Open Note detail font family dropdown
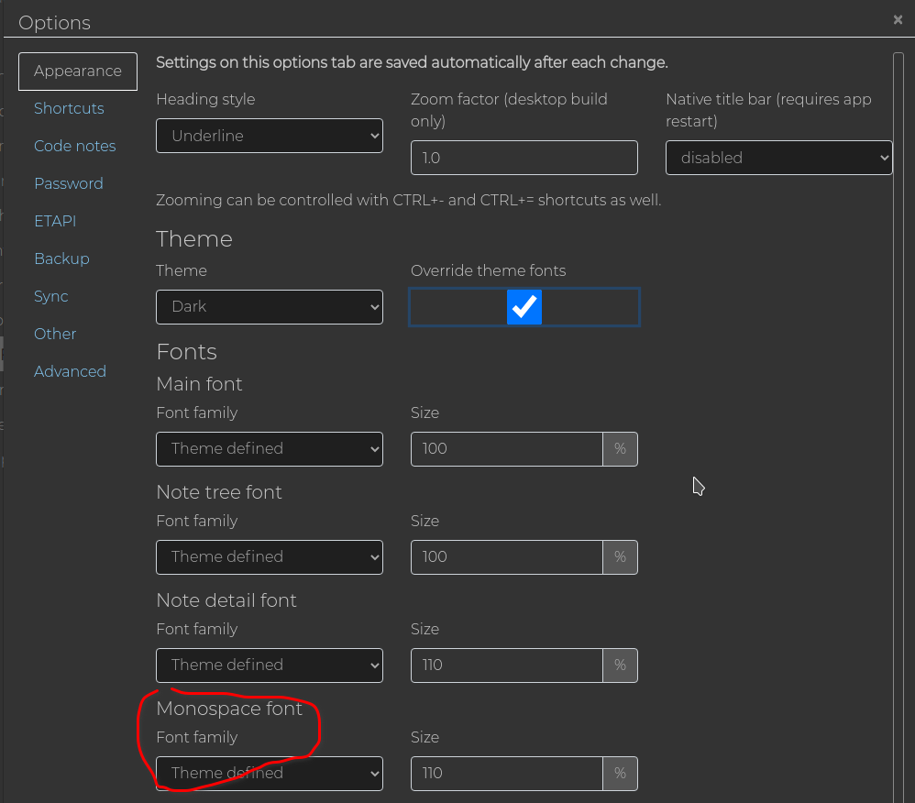Image resolution: width=915 pixels, height=803 pixels. [x=270, y=665]
